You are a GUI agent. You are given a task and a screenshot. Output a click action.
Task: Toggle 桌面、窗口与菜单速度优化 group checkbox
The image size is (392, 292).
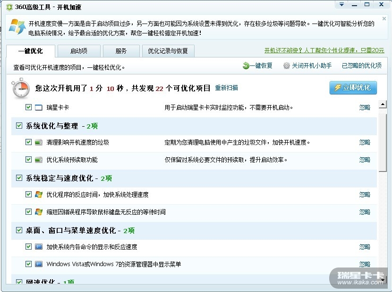[x=19, y=230]
